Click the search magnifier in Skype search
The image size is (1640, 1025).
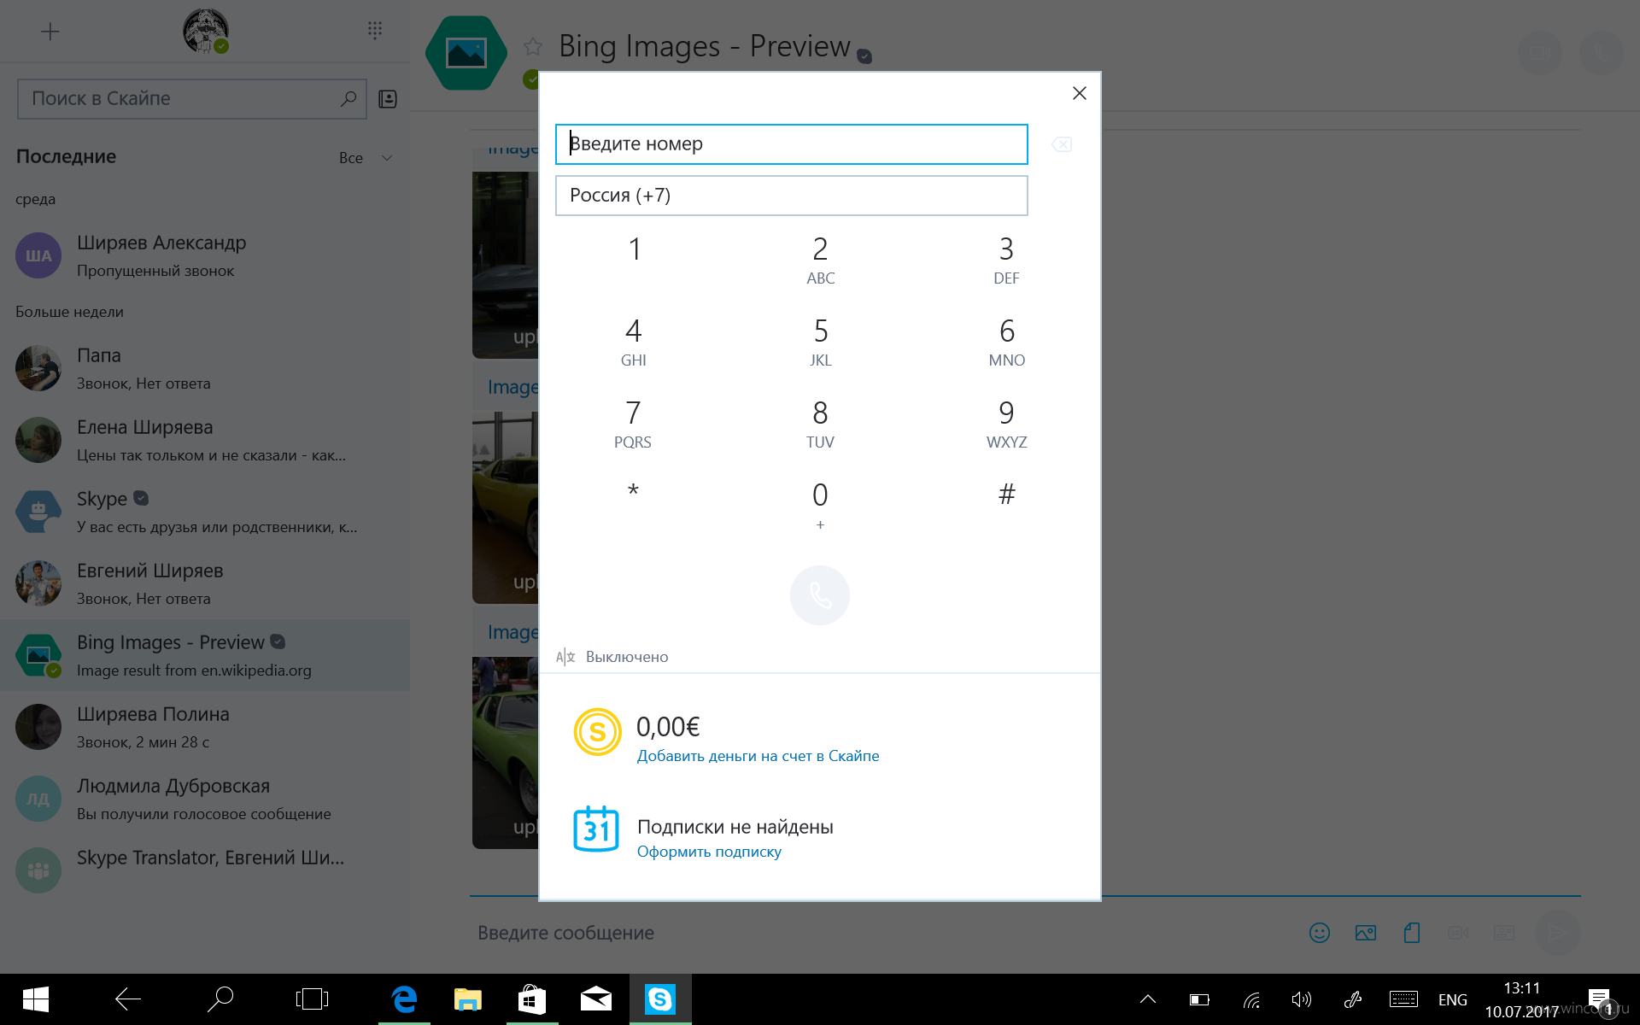click(x=348, y=99)
